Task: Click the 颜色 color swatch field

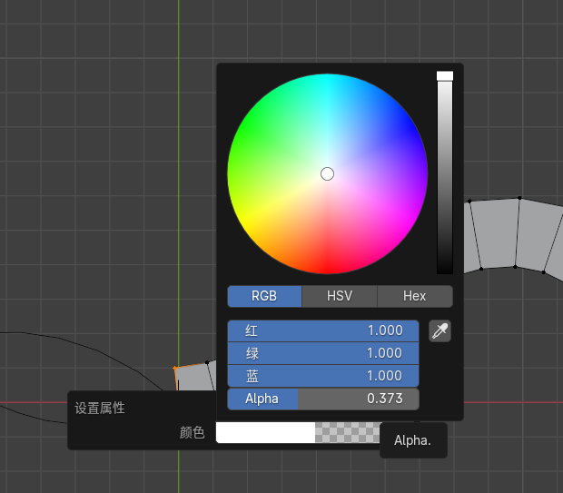Action: click(298, 432)
